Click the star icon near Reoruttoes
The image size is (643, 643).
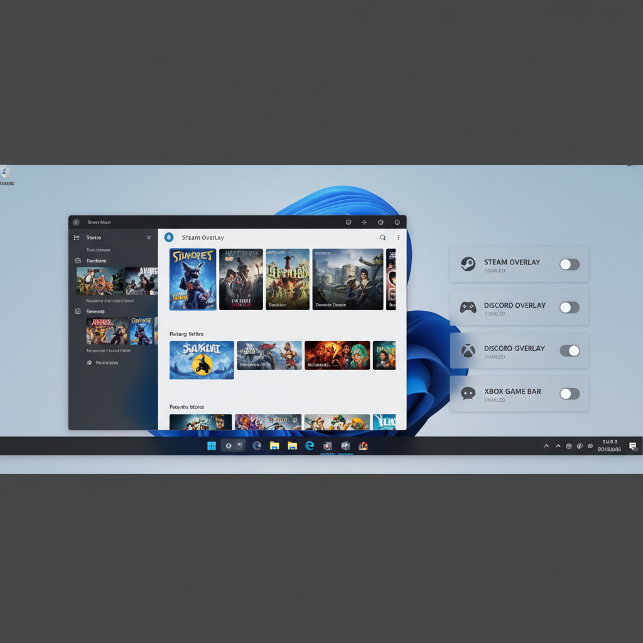point(89,362)
